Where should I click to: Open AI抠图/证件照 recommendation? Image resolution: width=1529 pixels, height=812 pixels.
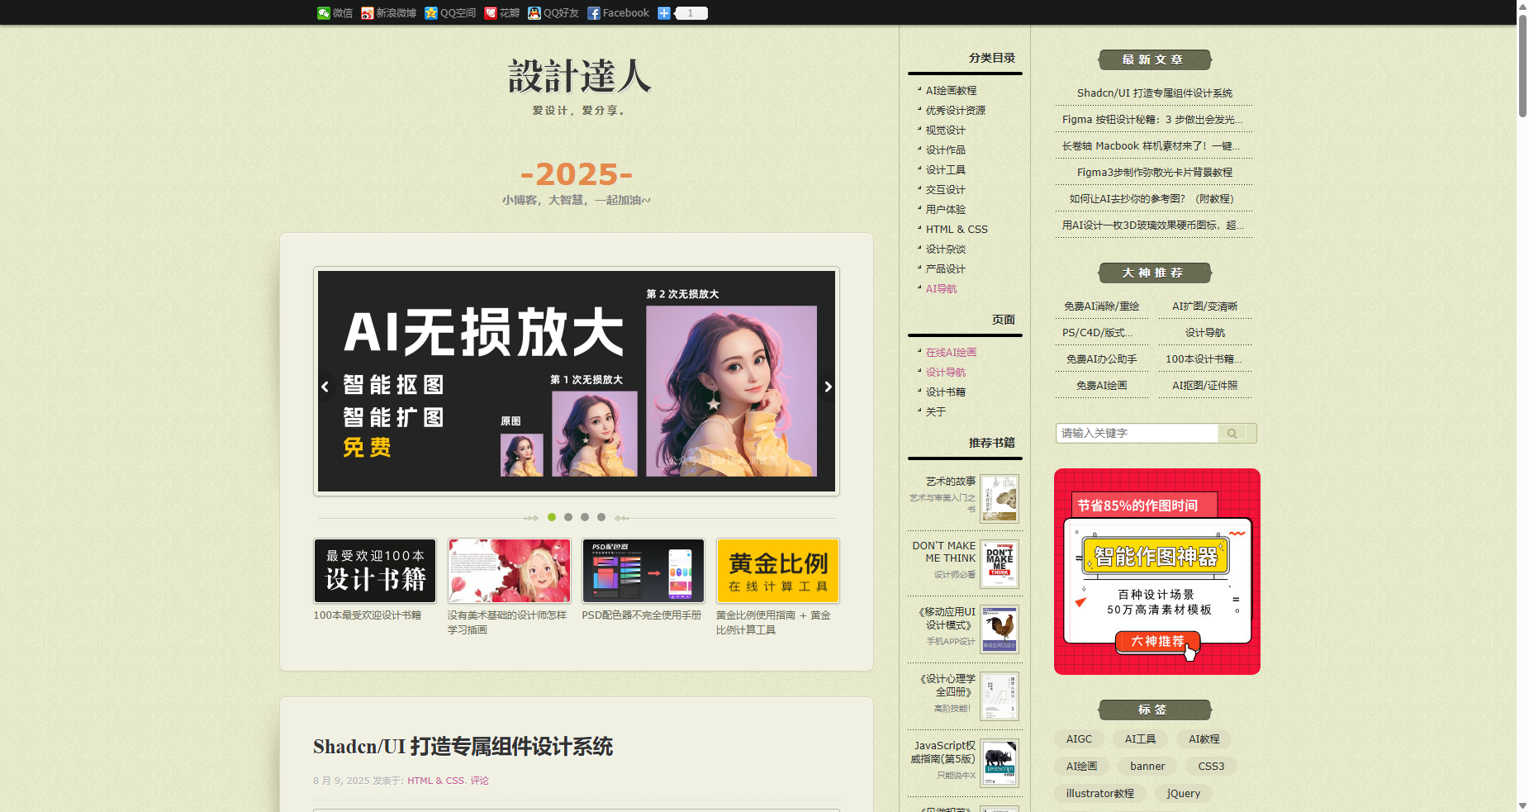[x=1204, y=386]
